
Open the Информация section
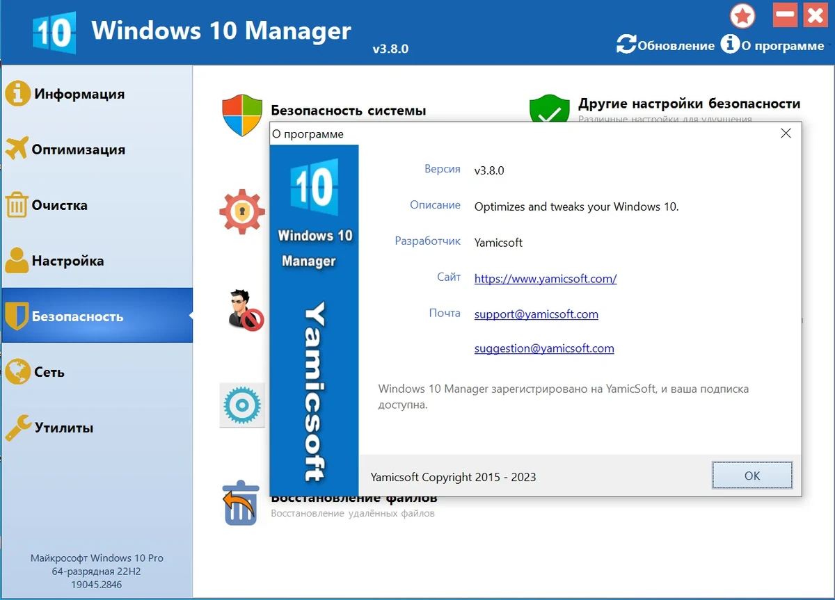click(97, 94)
